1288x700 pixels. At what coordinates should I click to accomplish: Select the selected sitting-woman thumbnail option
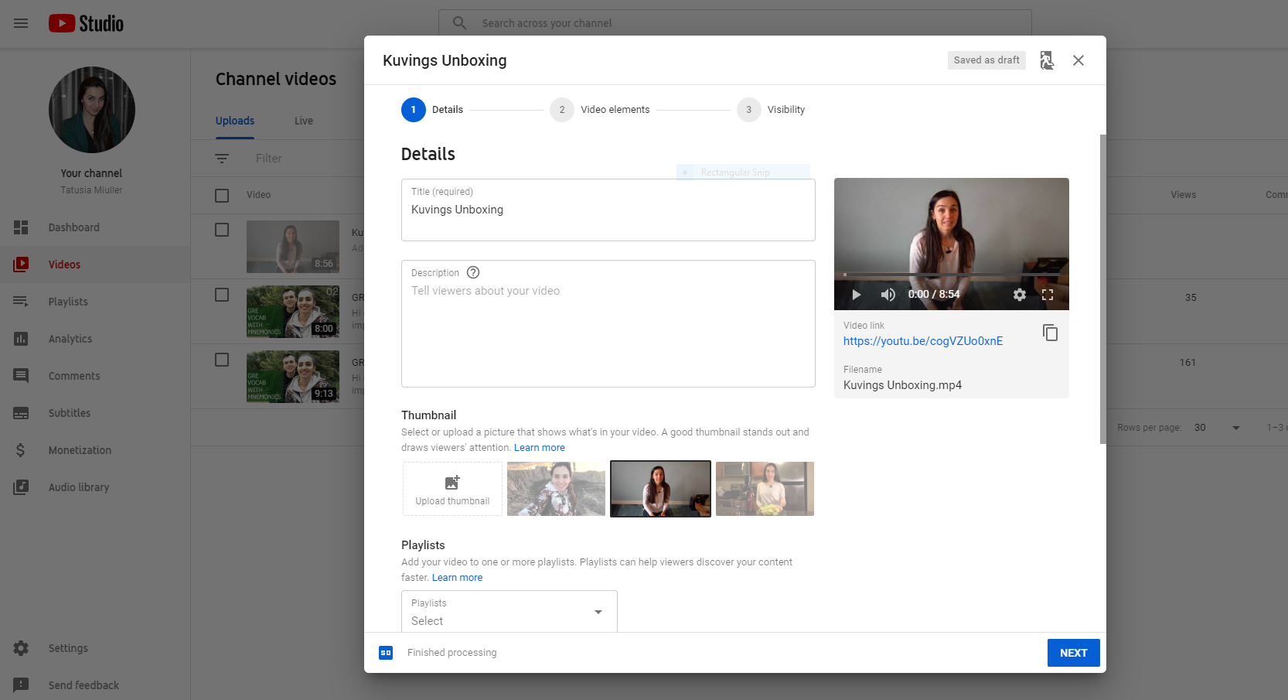click(x=660, y=489)
